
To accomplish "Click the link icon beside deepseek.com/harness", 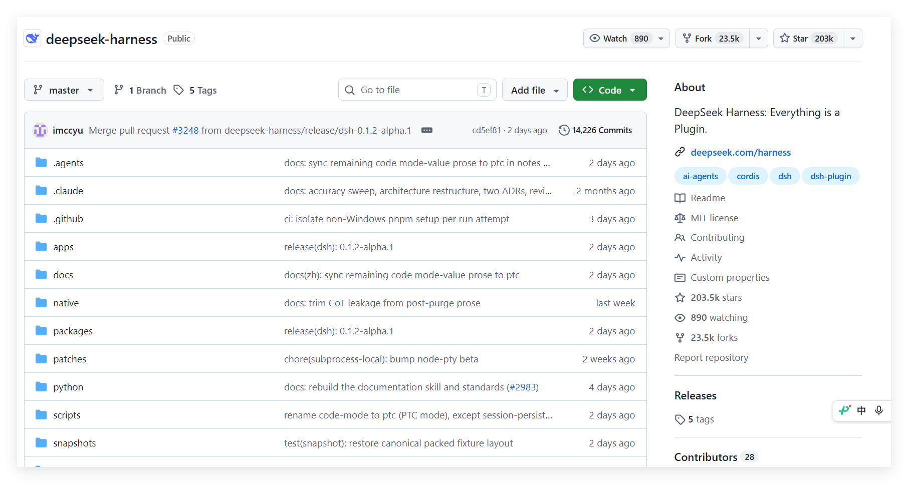I will 680,152.
